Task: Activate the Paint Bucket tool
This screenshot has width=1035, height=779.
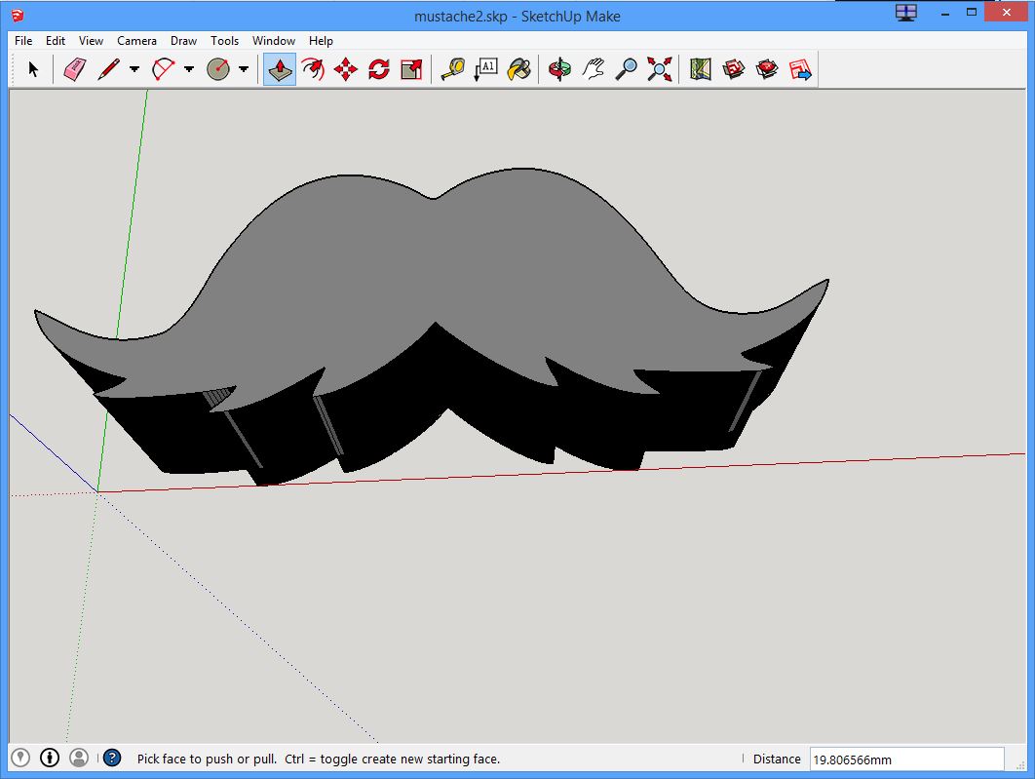Action: [519, 69]
